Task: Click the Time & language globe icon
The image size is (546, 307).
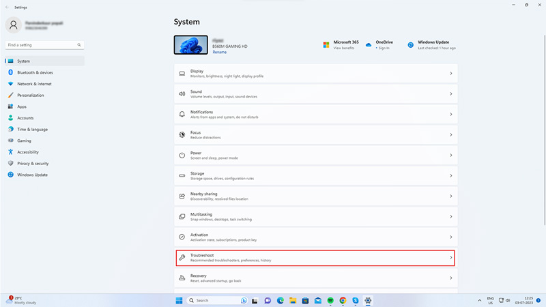Action: [x=11, y=129]
